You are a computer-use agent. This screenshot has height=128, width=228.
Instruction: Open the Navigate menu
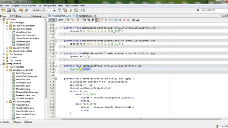click(x=15, y=6)
